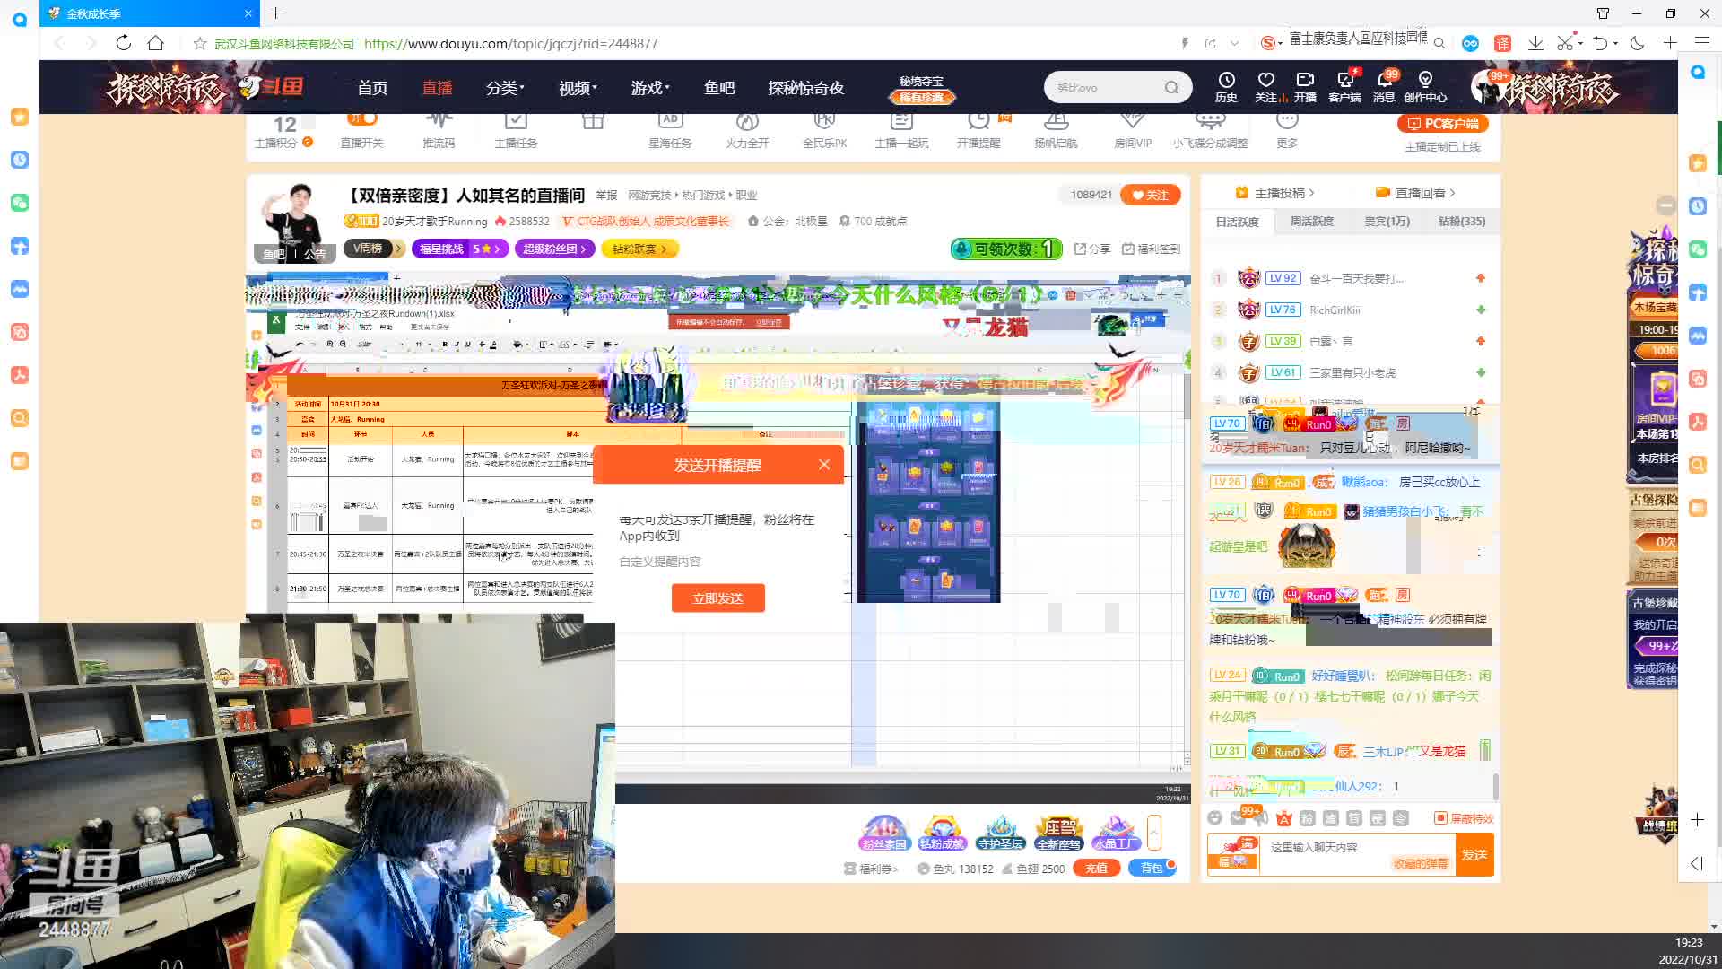Viewport: 1722px width, 969px height.
Task: Open the 全民乐PK icon
Action: pyautogui.click(x=824, y=130)
